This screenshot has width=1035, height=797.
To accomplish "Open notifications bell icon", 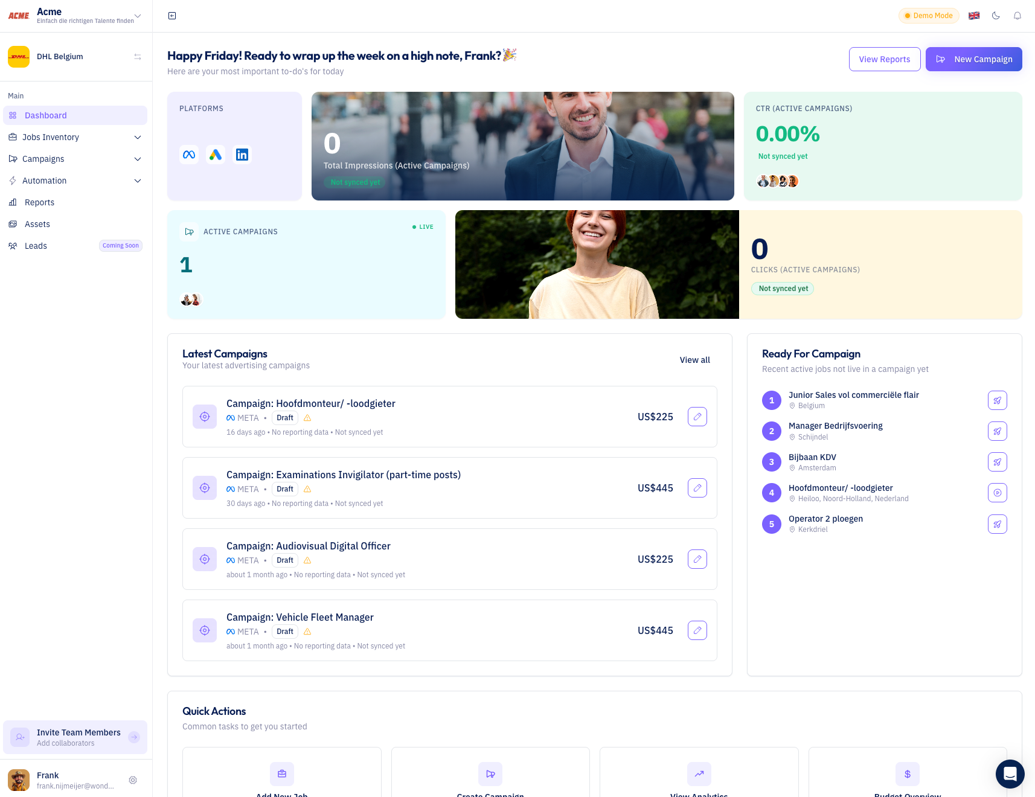I will (1017, 16).
